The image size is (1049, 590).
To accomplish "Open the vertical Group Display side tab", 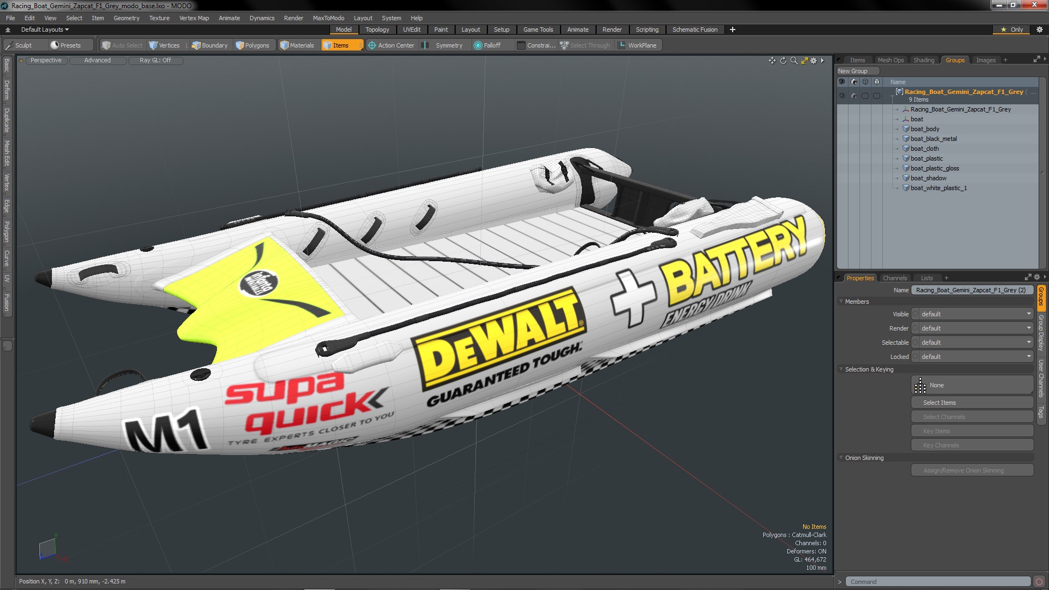I will [x=1041, y=332].
